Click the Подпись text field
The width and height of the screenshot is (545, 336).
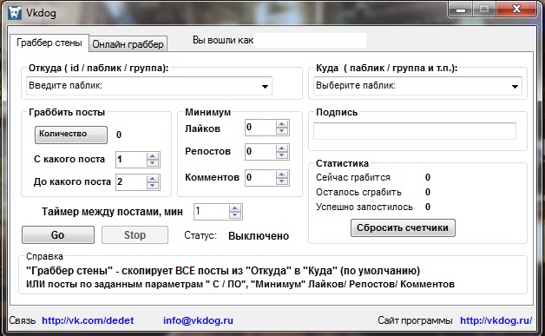[x=415, y=131]
